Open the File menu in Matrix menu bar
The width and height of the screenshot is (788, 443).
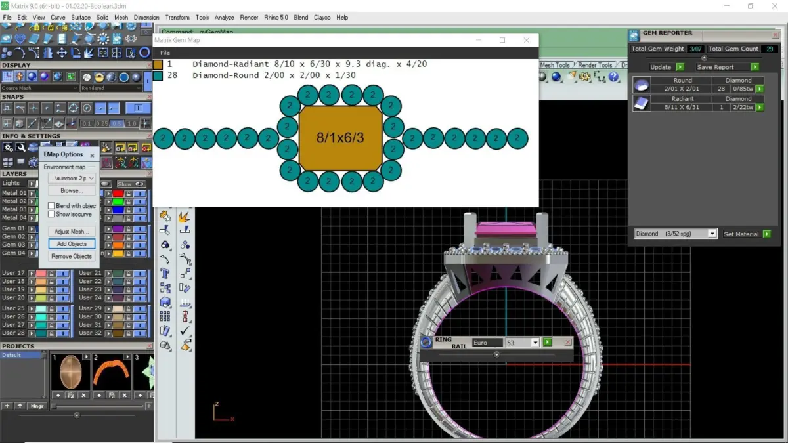pyautogui.click(x=7, y=18)
